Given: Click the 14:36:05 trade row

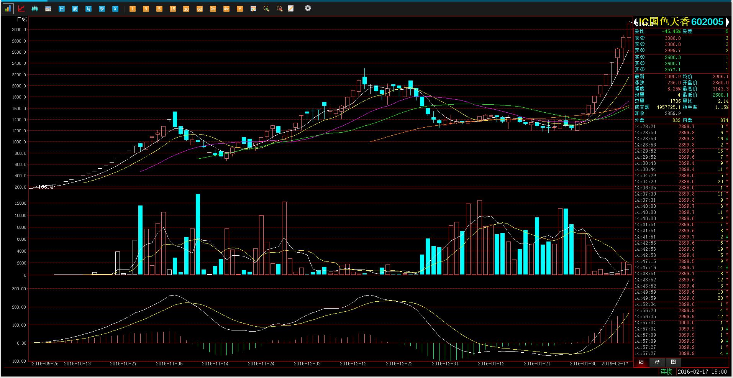Looking at the screenshot, I should pos(681,188).
